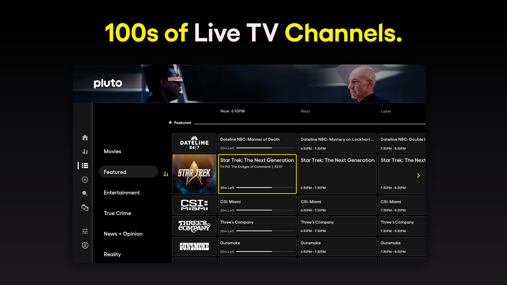Select the Star Trek channel thumbnail
This screenshot has width=507, height=285.
pos(194,174)
